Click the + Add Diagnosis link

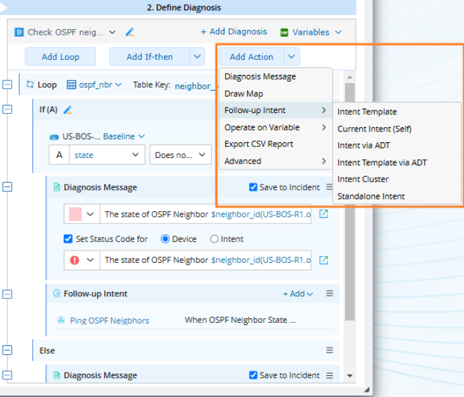234,31
